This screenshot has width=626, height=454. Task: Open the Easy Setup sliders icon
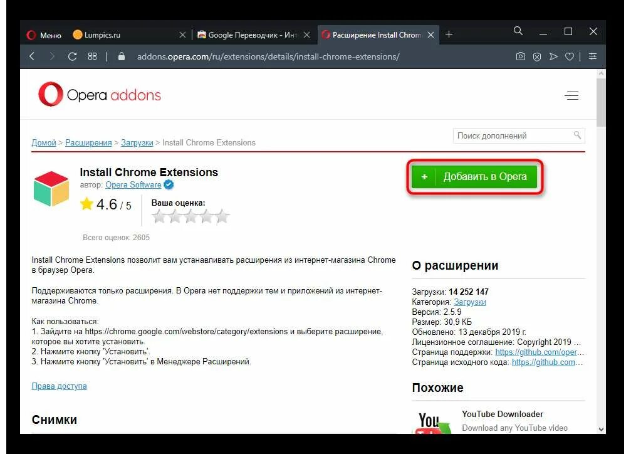coord(593,56)
